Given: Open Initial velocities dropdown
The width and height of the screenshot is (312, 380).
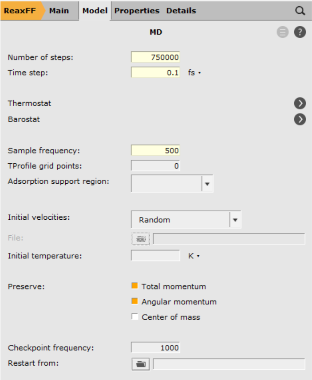Looking at the screenshot, I should [x=186, y=220].
